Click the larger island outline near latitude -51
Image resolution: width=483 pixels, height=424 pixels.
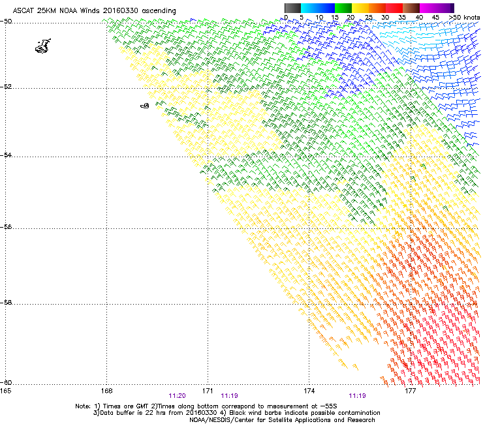point(43,46)
